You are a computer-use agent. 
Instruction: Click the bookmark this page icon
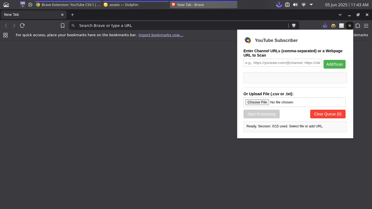63,26
